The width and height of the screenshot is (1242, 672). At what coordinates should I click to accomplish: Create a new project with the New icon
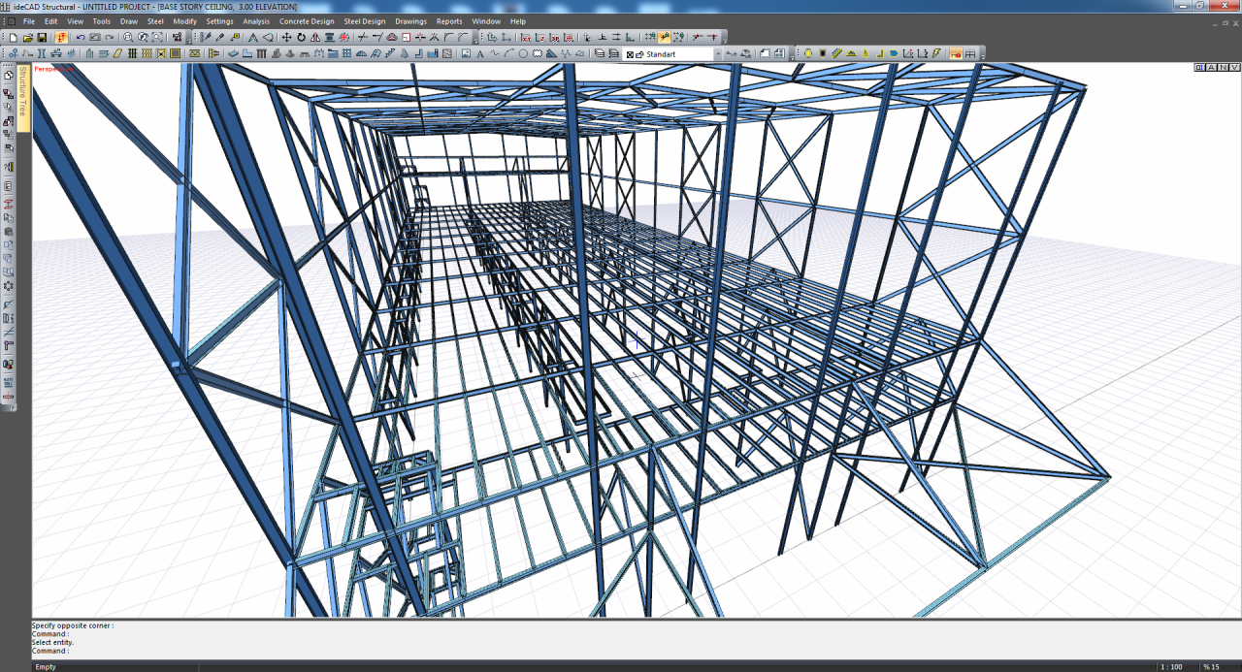point(14,37)
